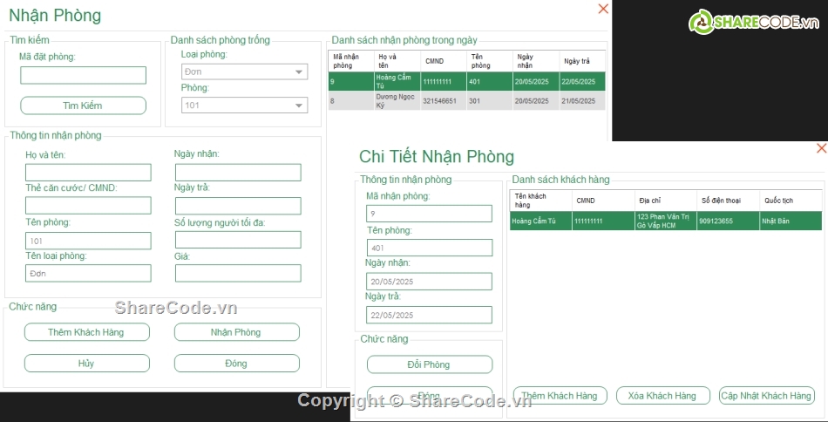Screen dimensions: 828x422
Task: Click Ngày trả field showing 22/05/2025
Action: pos(429,315)
